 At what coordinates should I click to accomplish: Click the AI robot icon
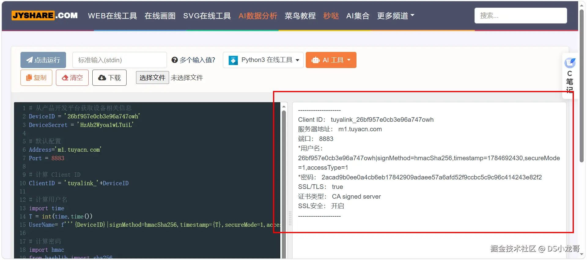click(x=316, y=60)
